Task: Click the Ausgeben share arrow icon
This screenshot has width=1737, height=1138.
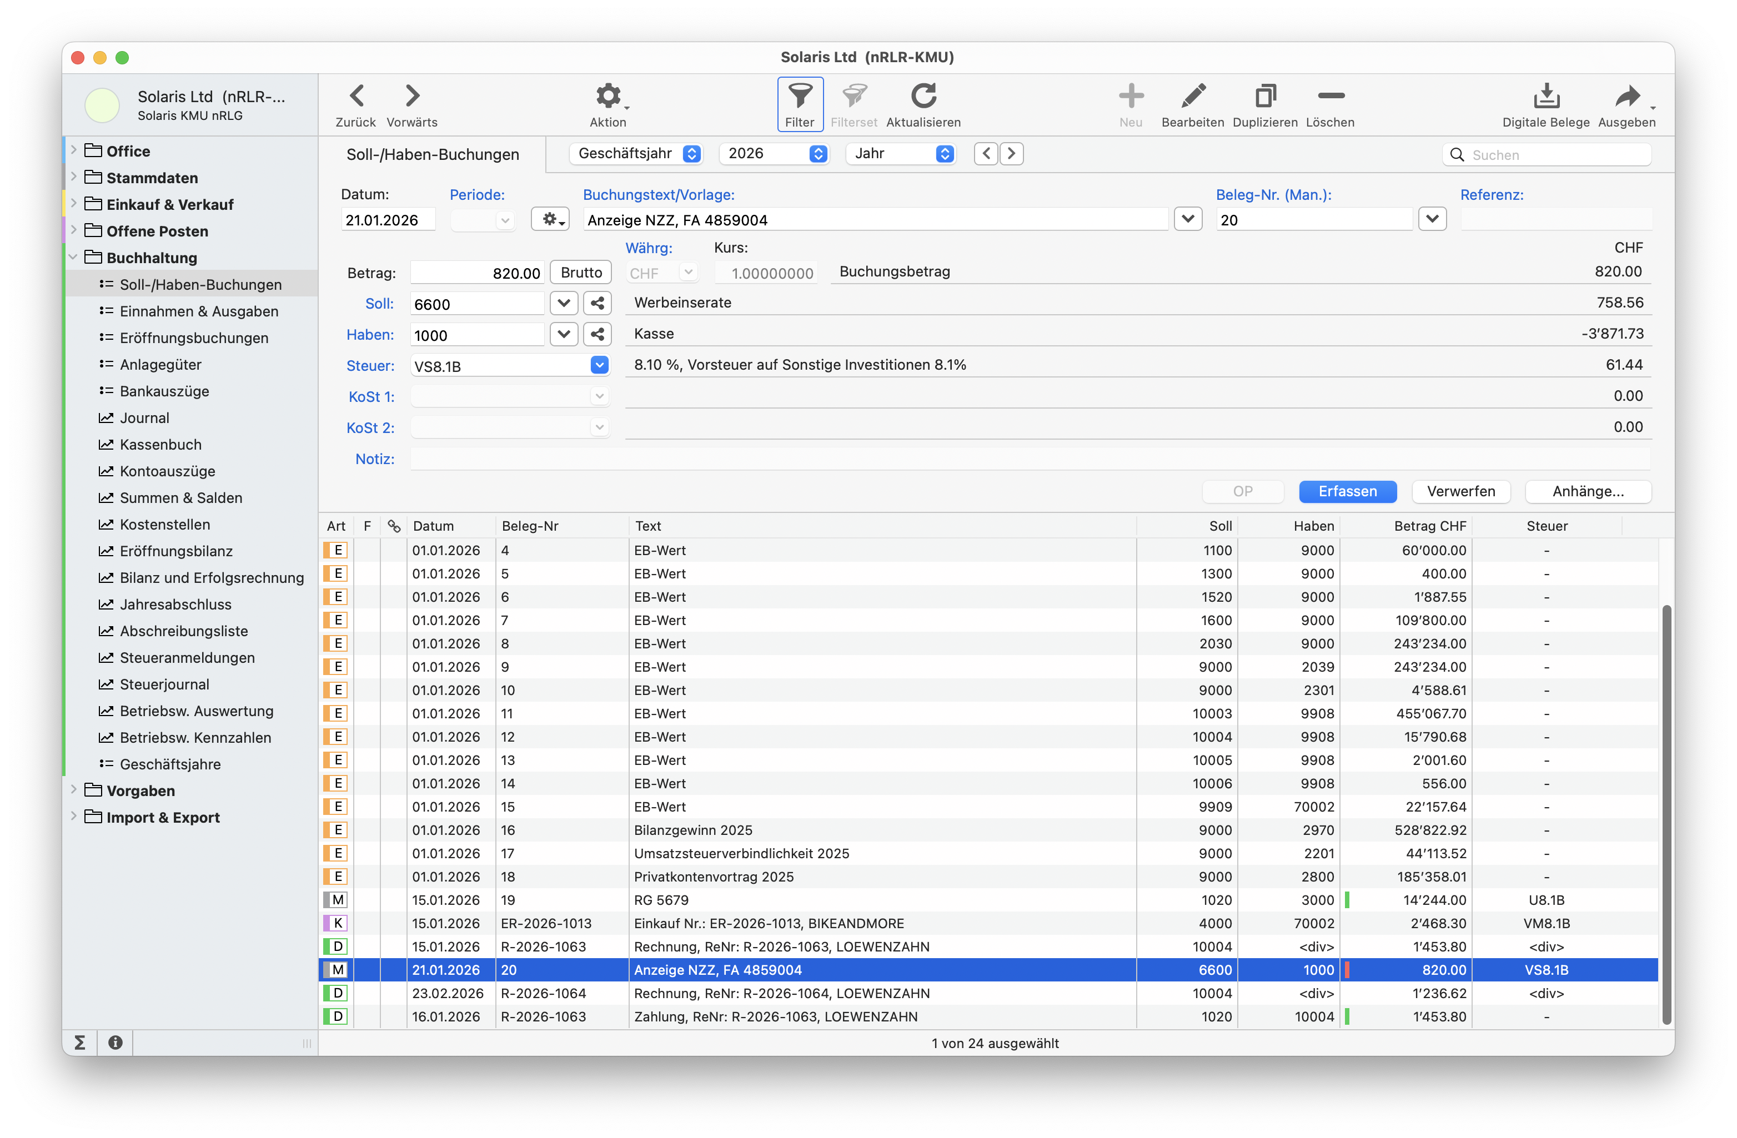Action: (x=1627, y=96)
